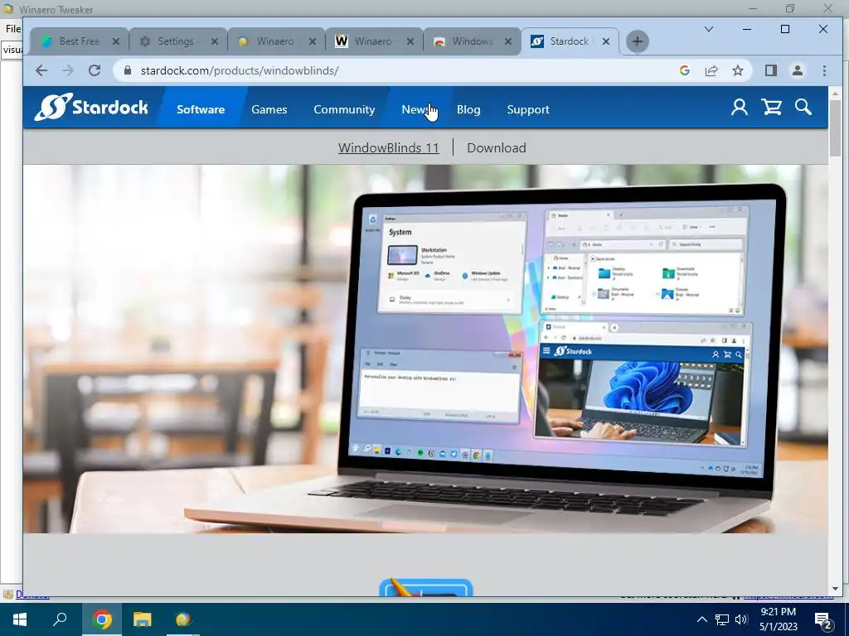Image resolution: width=849 pixels, height=636 pixels.
Task: Close the Settings tab
Action: coord(215,41)
